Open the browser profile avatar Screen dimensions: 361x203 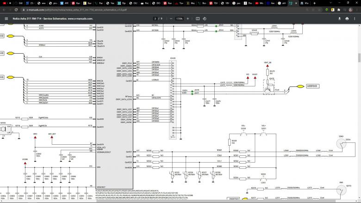pos(351,10)
